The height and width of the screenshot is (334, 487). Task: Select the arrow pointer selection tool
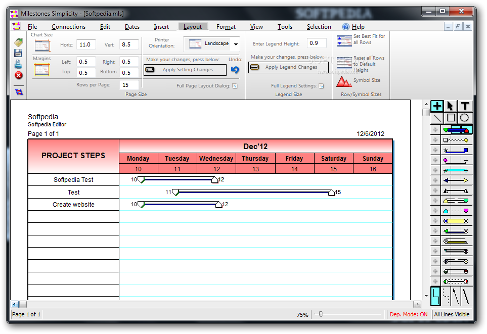tap(450, 106)
